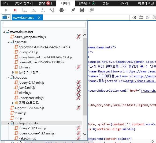Open the file picker folder dropdown
The width and height of the screenshot is (156, 143).
(x=6, y=17)
